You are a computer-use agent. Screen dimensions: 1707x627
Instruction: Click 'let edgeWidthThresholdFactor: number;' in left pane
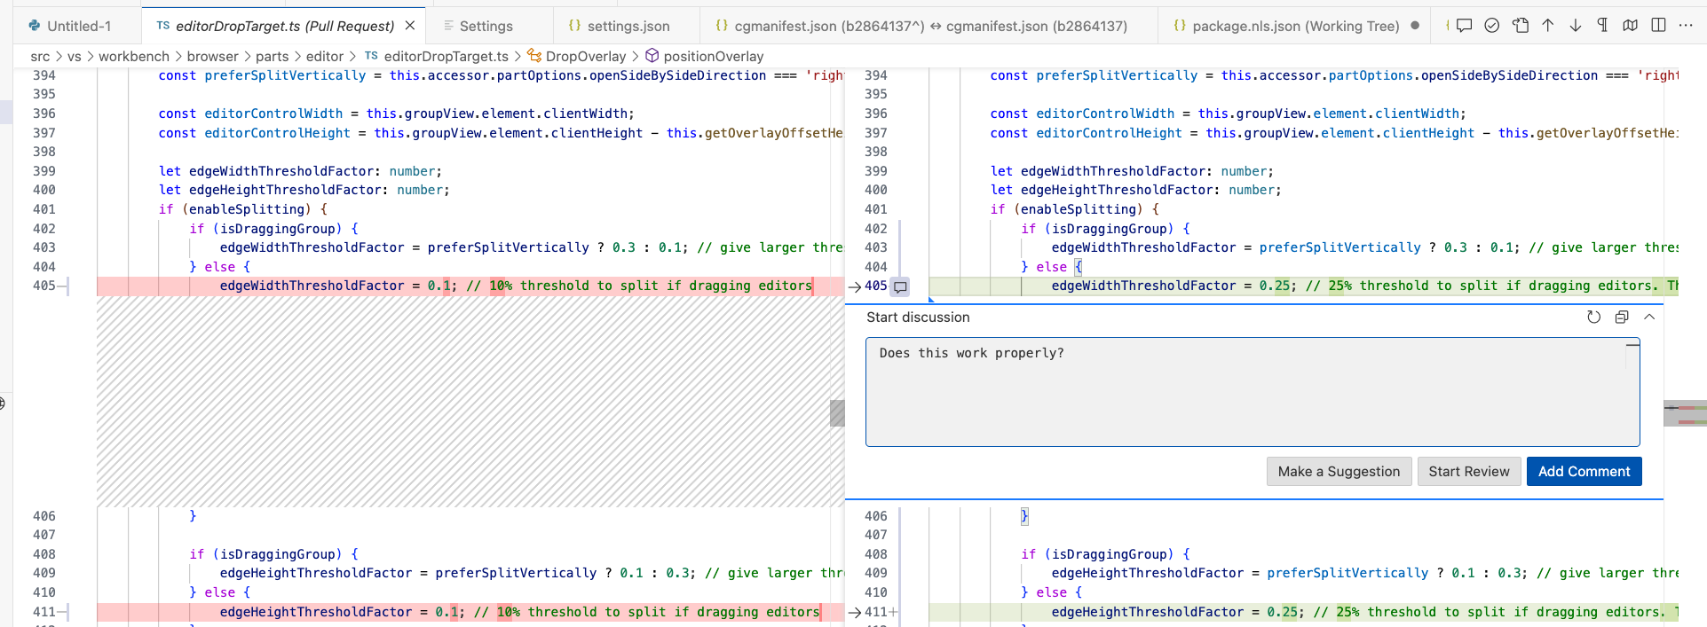[x=300, y=171]
